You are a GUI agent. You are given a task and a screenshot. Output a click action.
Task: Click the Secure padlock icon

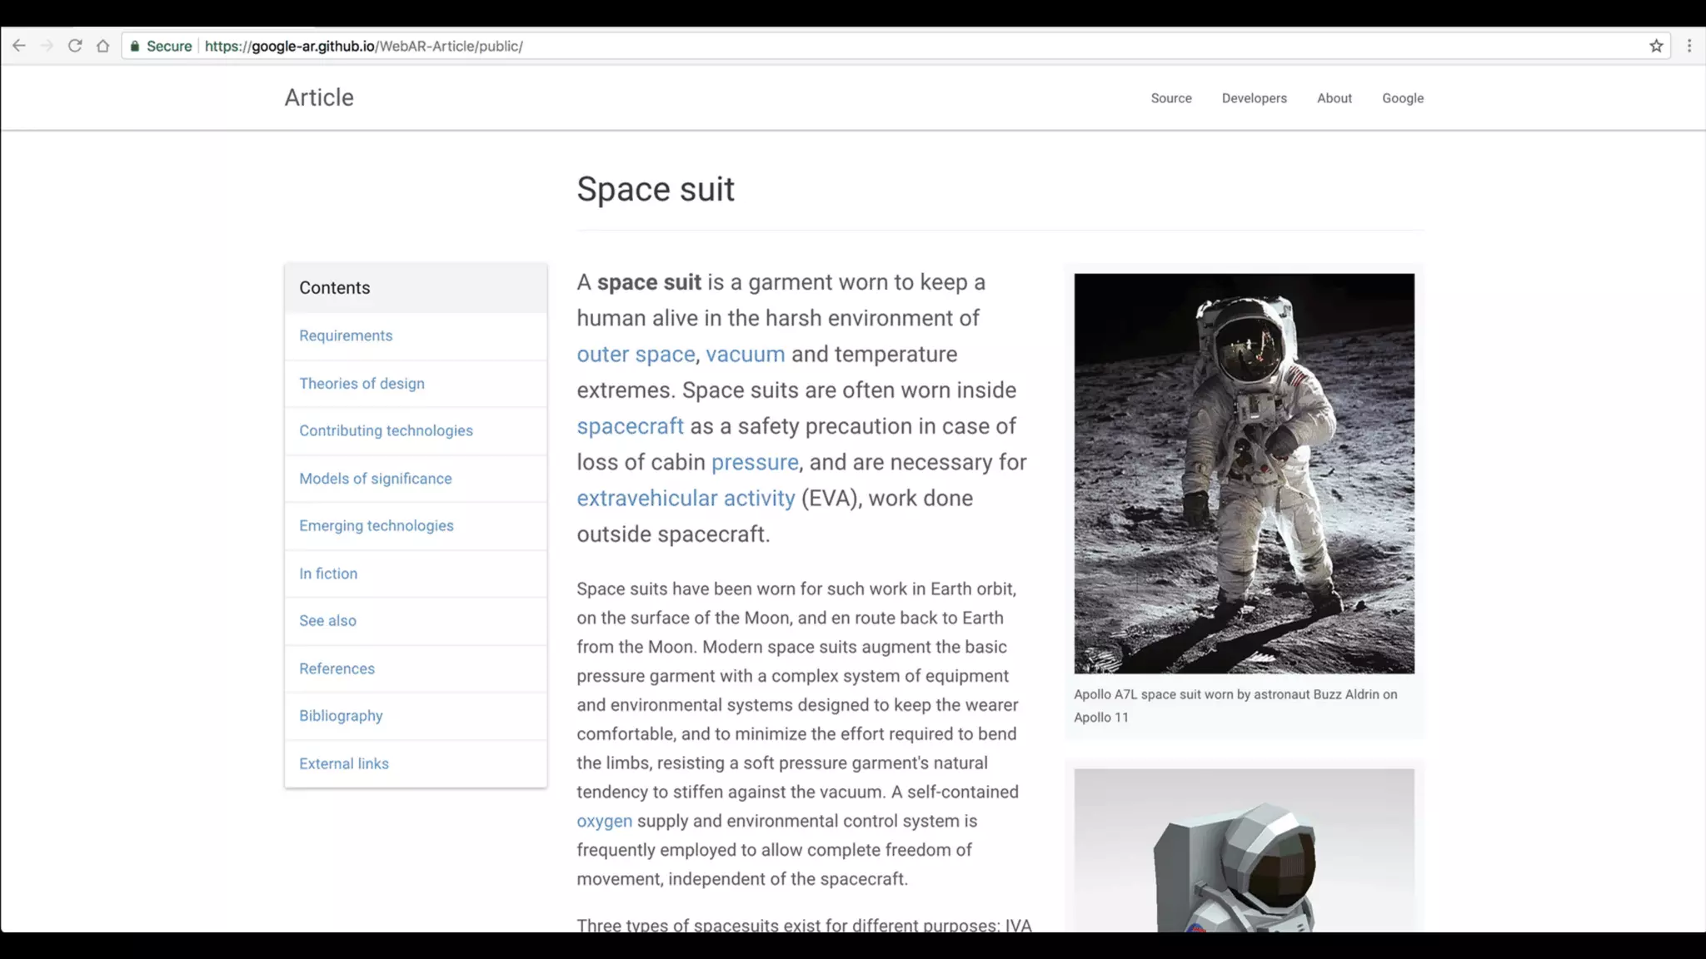point(135,46)
